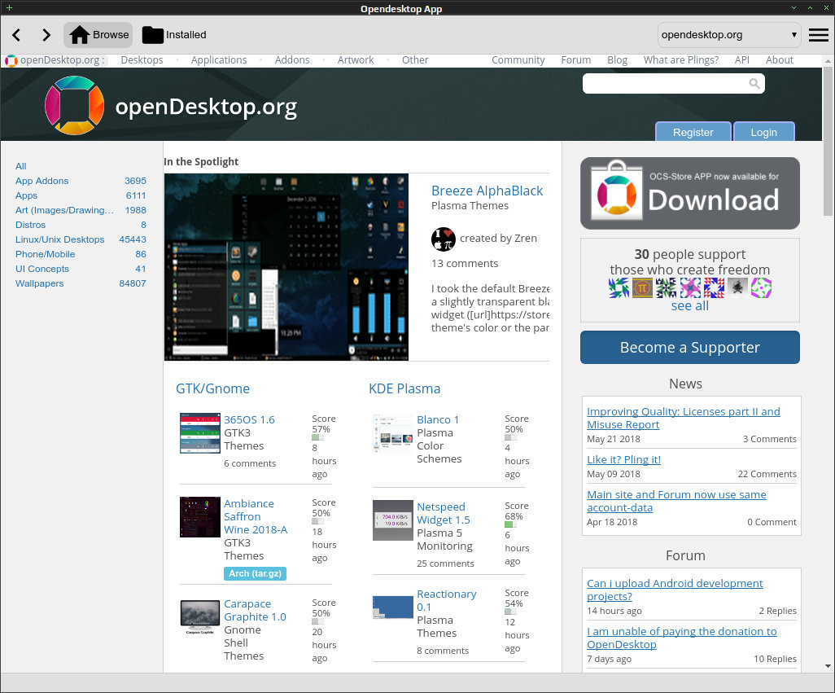This screenshot has width=835, height=693.
Task: Open the hamburger menu
Action: click(819, 35)
